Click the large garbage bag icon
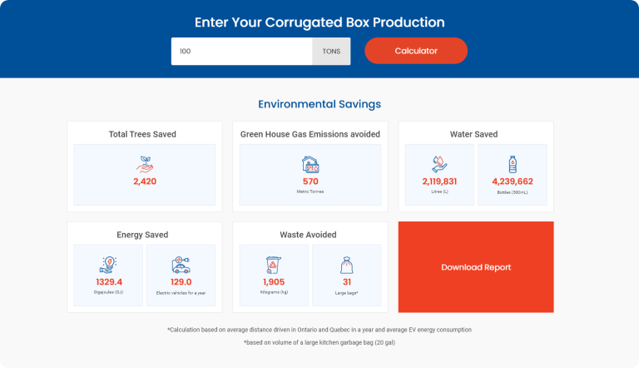 (x=346, y=264)
